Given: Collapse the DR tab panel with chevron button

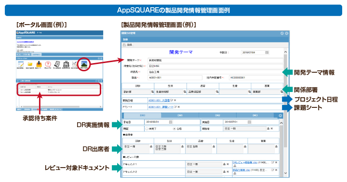Looking at the screenshot, I should click(x=280, y=116).
